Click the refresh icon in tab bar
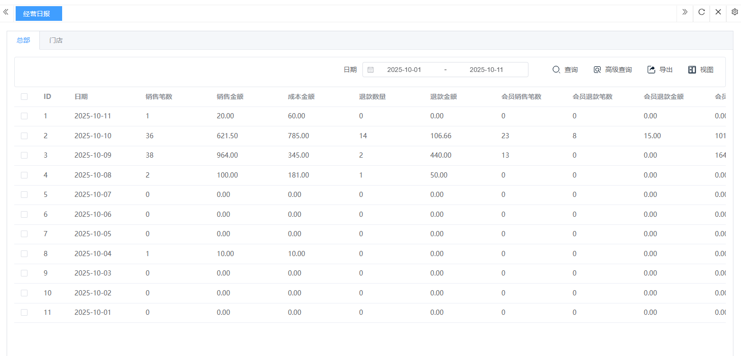The image size is (741, 356). tap(702, 12)
